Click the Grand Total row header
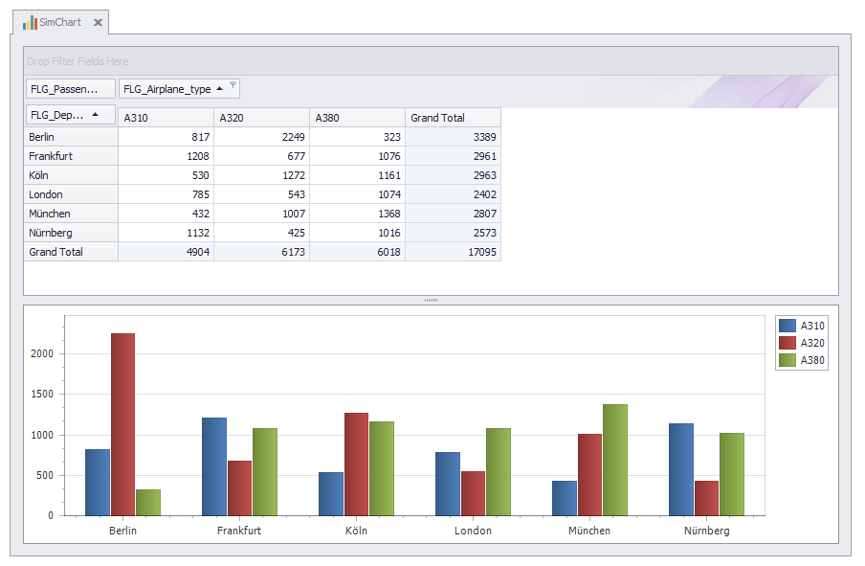This screenshot has width=865, height=566. point(71,252)
